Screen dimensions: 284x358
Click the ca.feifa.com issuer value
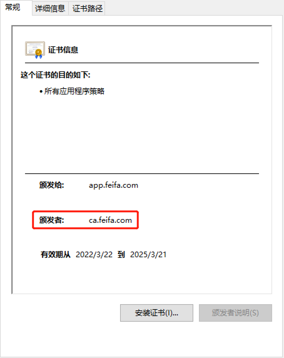click(110, 220)
